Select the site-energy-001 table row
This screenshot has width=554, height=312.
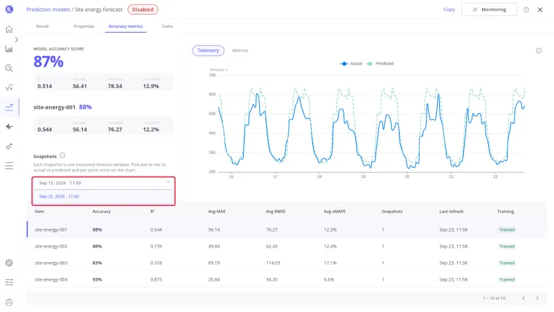tap(287, 229)
